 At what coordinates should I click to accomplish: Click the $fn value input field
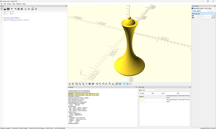tap(209, 18)
